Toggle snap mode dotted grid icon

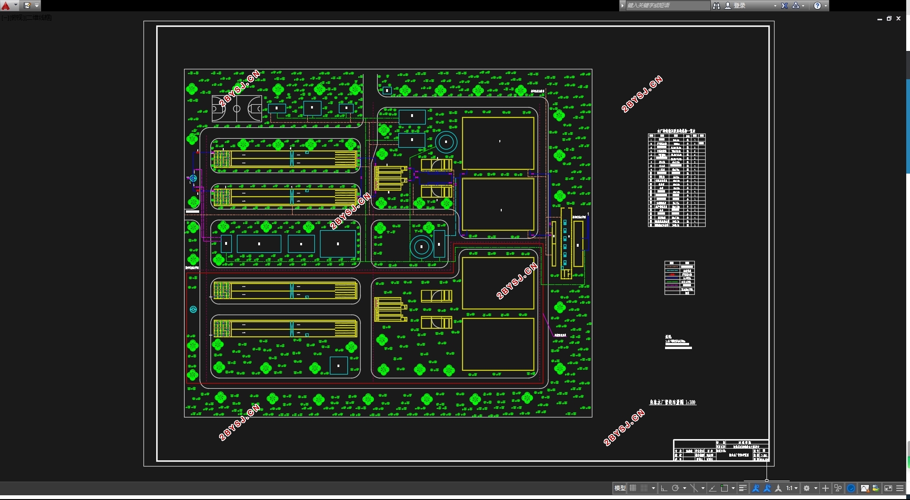coord(644,488)
